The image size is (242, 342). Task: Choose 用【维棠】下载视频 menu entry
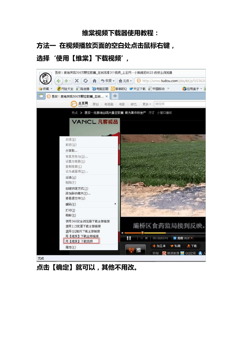(82, 241)
